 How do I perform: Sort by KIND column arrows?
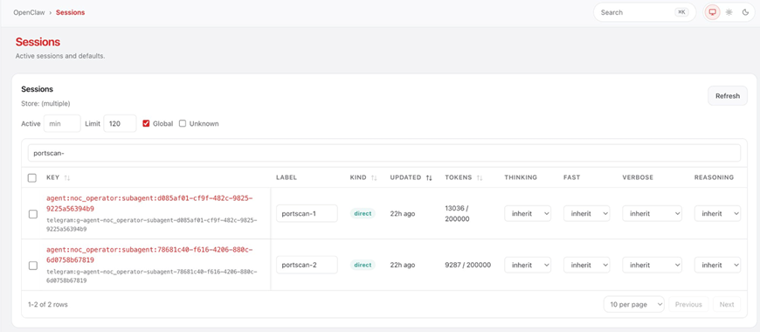coord(374,178)
